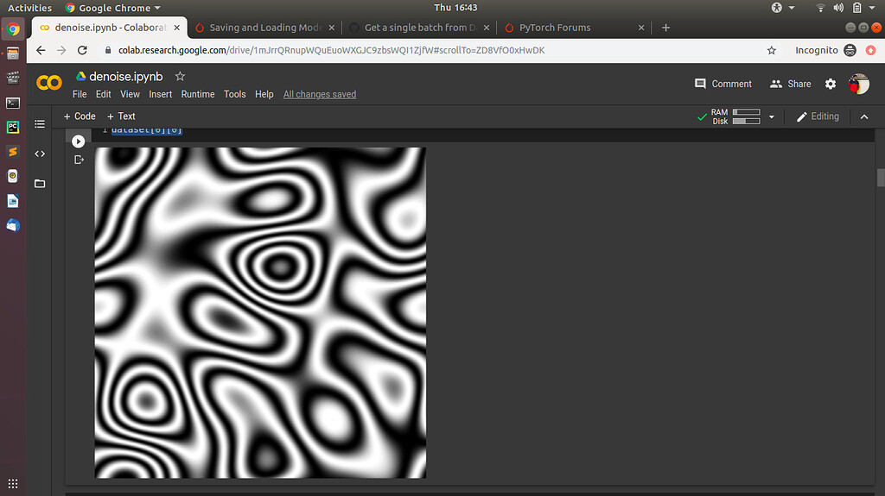This screenshot has width=885, height=496.
Task: Open the Editing mode dropdown
Action: 817,116
